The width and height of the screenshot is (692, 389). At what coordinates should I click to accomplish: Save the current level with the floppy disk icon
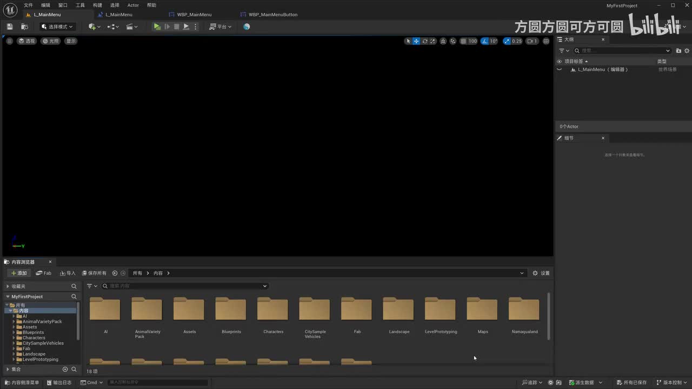[10, 26]
